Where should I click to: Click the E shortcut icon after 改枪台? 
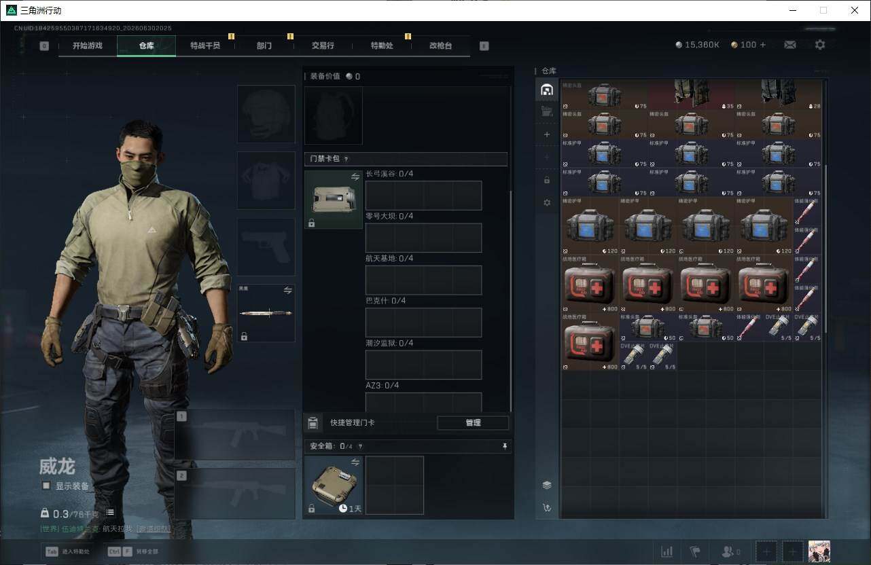pos(484,46)
